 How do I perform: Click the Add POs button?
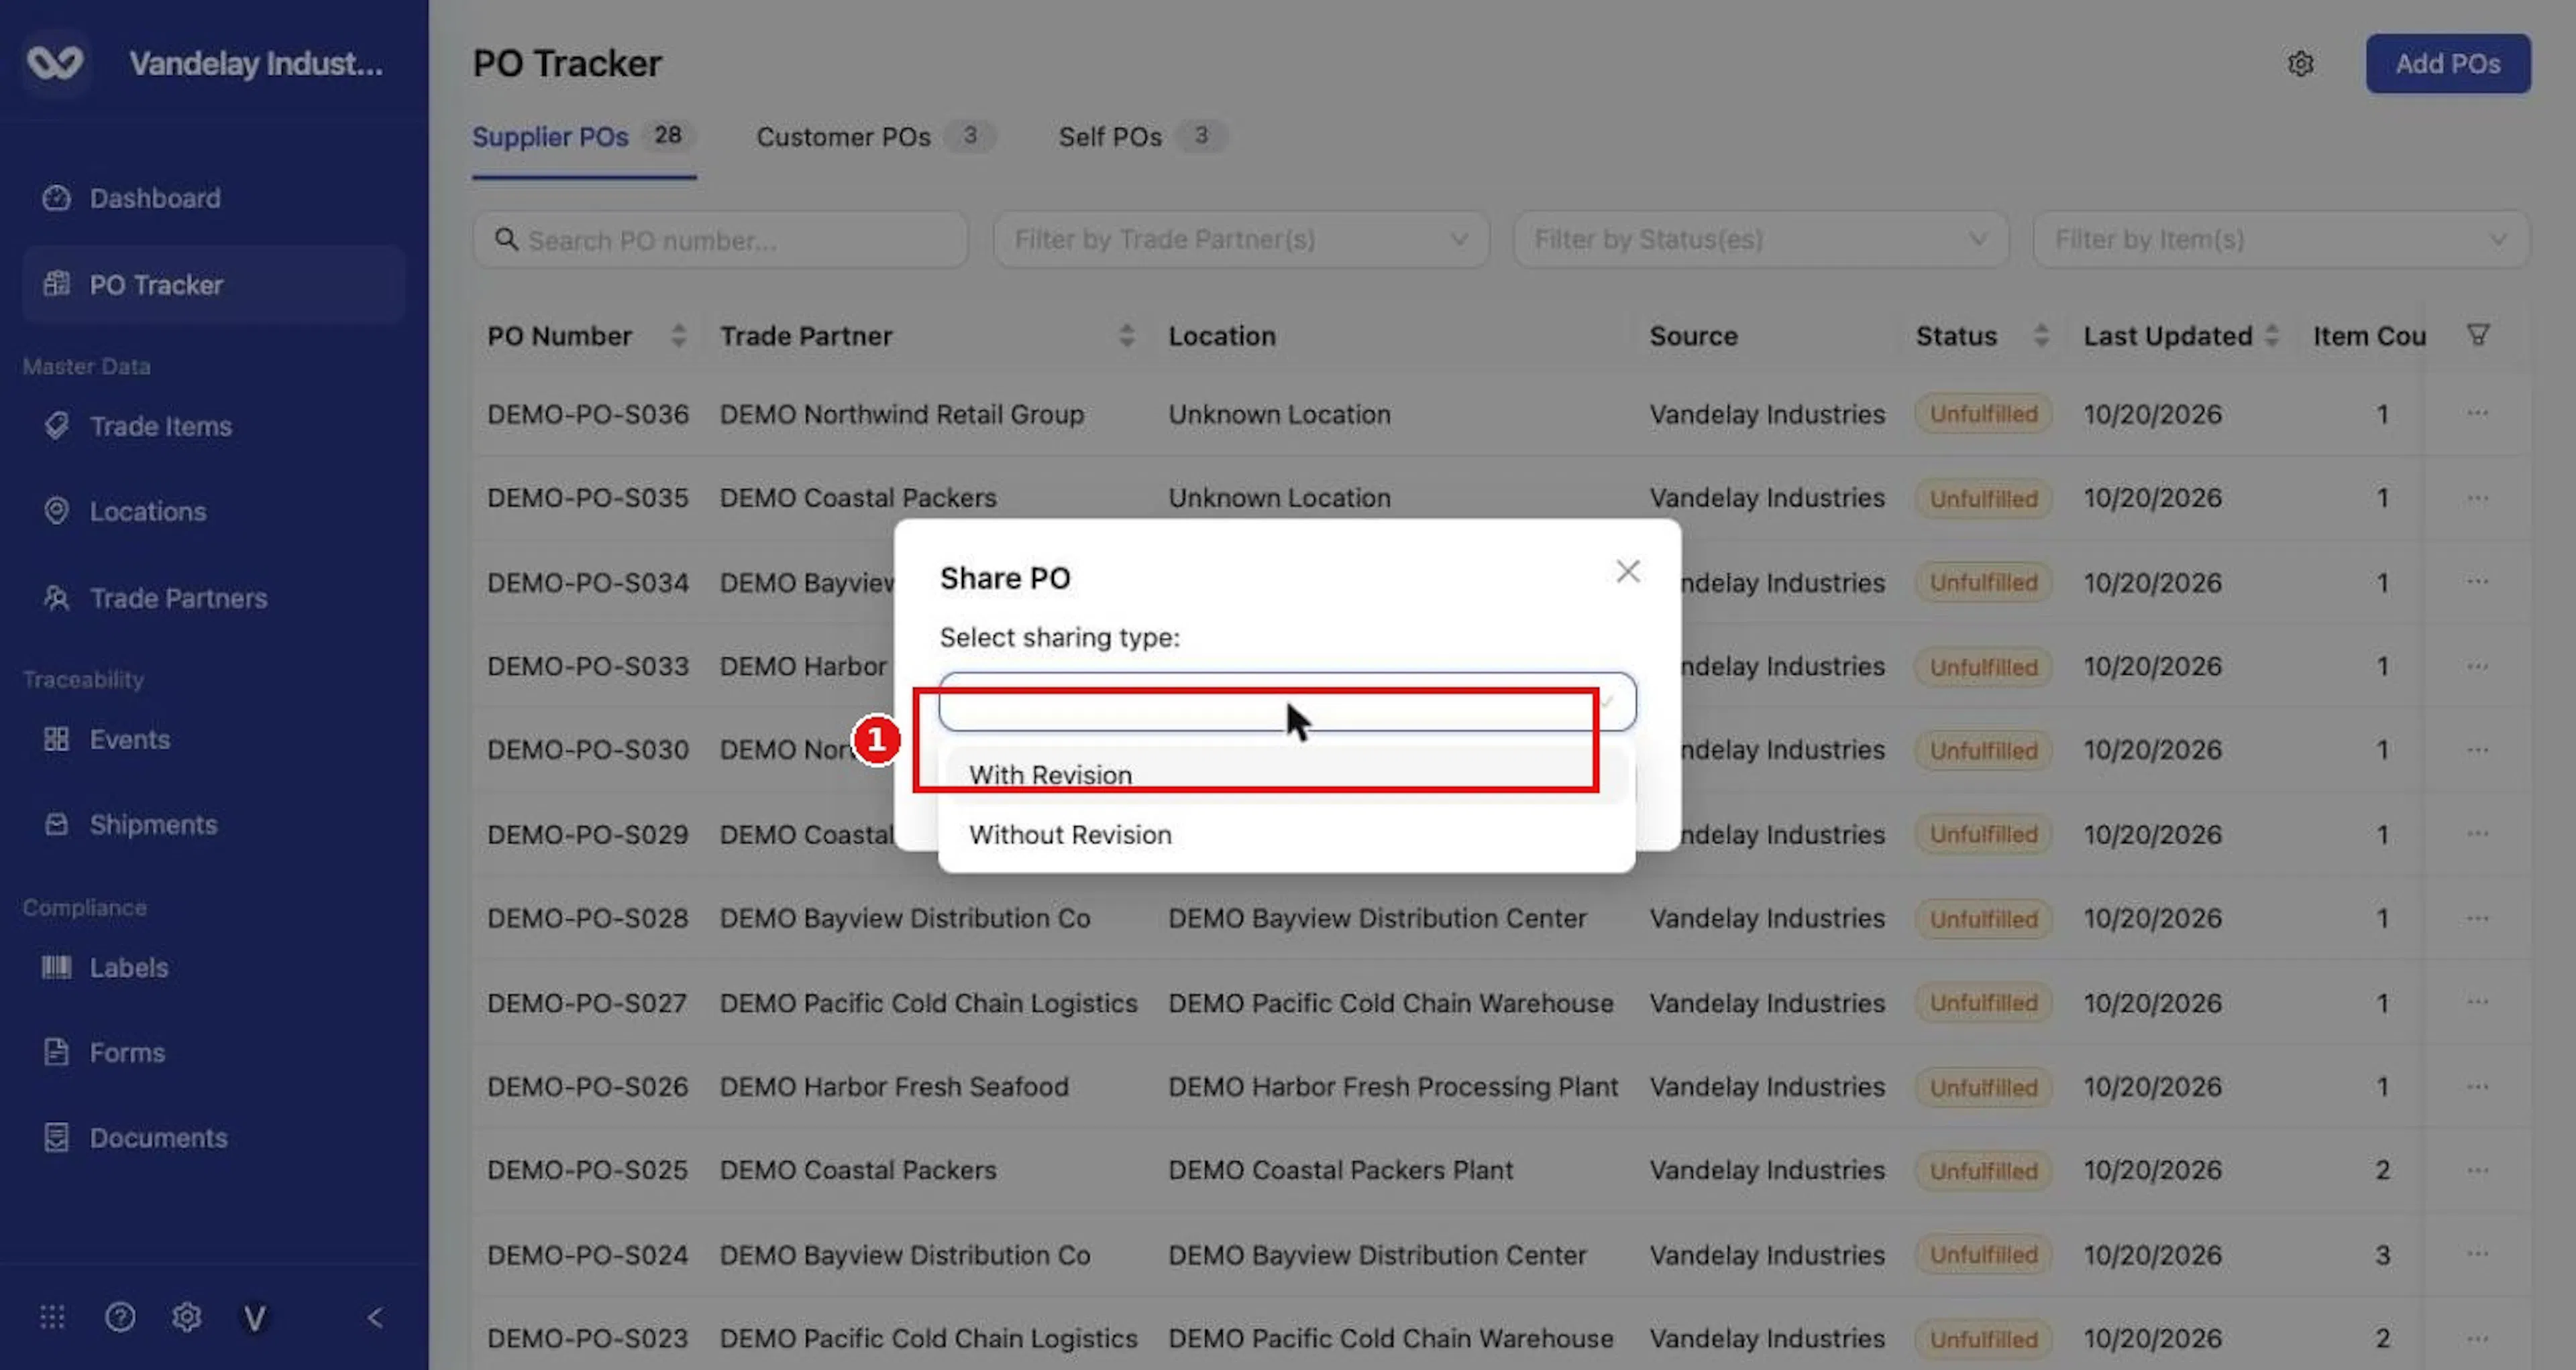(x=2447, y=64)
